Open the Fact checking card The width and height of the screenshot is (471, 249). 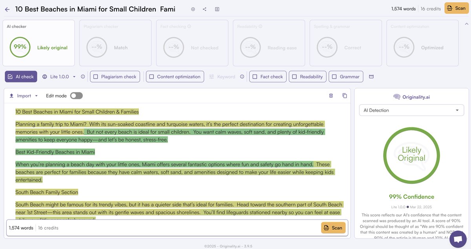tap(192, 43)
